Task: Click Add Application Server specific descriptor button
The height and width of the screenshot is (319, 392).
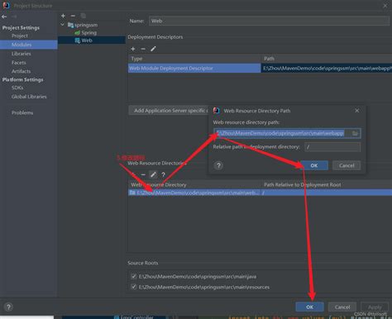Action: point(169,111)
